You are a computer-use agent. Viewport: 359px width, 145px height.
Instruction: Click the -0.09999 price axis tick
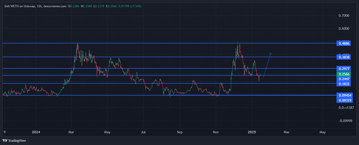[345, 121]
